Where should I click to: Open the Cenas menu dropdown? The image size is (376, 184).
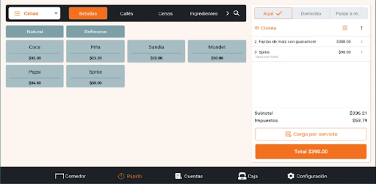[x=34, y=13]
